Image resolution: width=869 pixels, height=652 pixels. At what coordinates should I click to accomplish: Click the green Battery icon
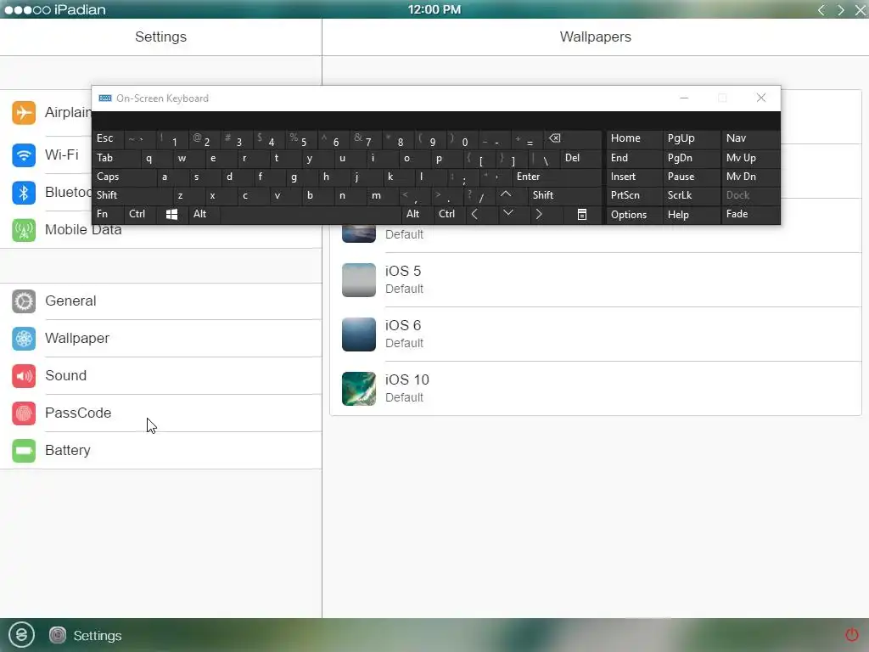(x=24, y=451)
